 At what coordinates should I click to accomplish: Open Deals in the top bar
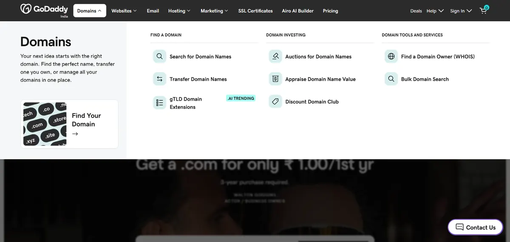[x=416, y=11]
